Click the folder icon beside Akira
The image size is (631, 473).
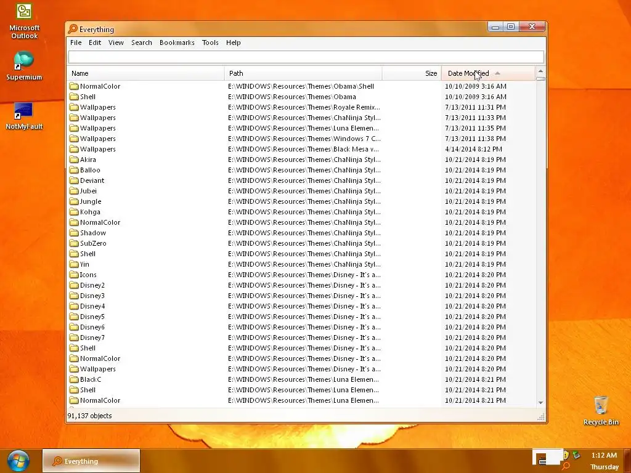[74, 160]
